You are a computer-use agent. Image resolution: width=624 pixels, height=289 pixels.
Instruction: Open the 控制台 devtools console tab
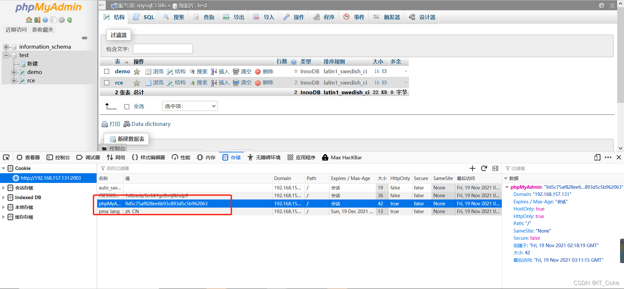(58, 157)
